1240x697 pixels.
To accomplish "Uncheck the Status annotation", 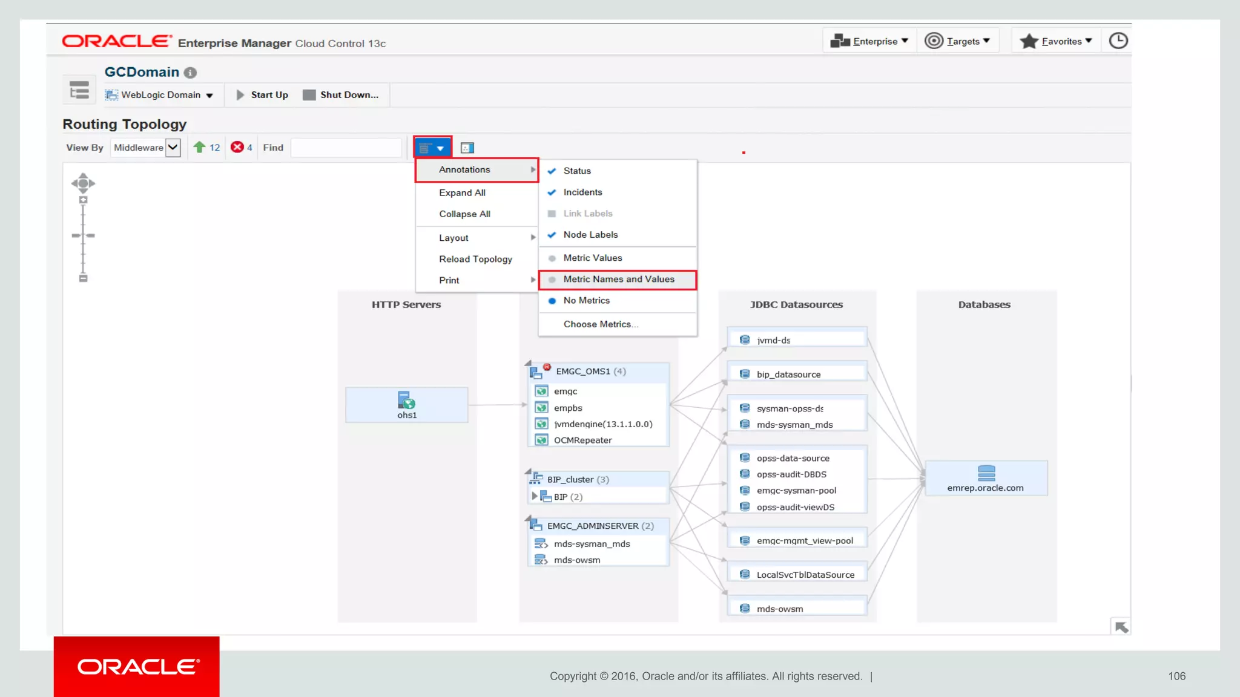I will [576, 171].
